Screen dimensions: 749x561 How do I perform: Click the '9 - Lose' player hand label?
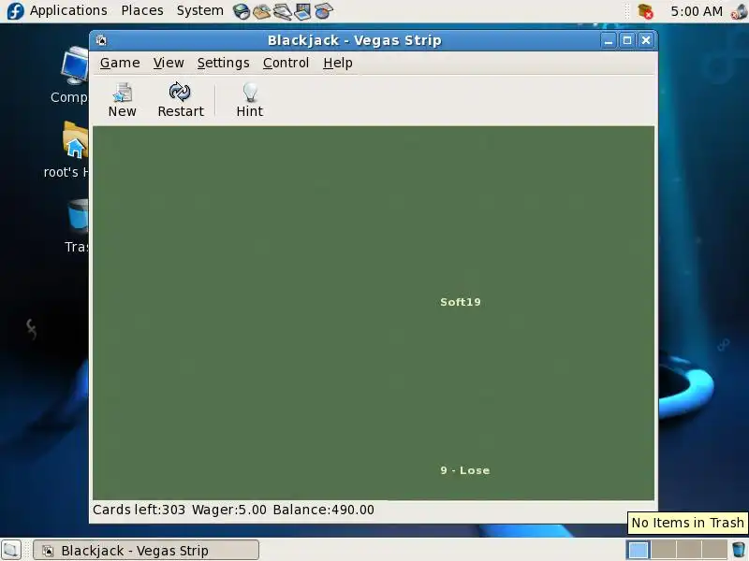coord(464,470)
